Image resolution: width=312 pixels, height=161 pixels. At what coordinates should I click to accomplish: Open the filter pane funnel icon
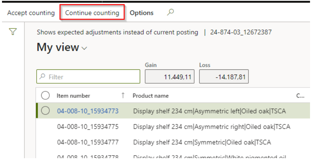(12, 32)
